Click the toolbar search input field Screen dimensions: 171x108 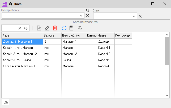tap(10, 28)
